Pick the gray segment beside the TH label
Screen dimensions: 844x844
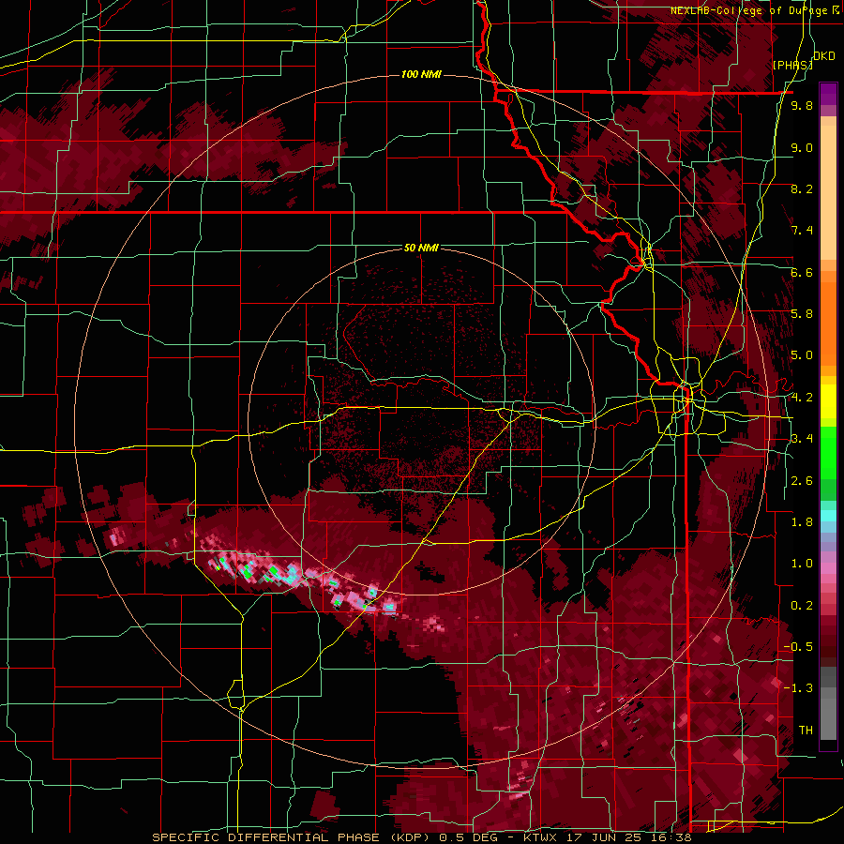[x=828, y=721]
